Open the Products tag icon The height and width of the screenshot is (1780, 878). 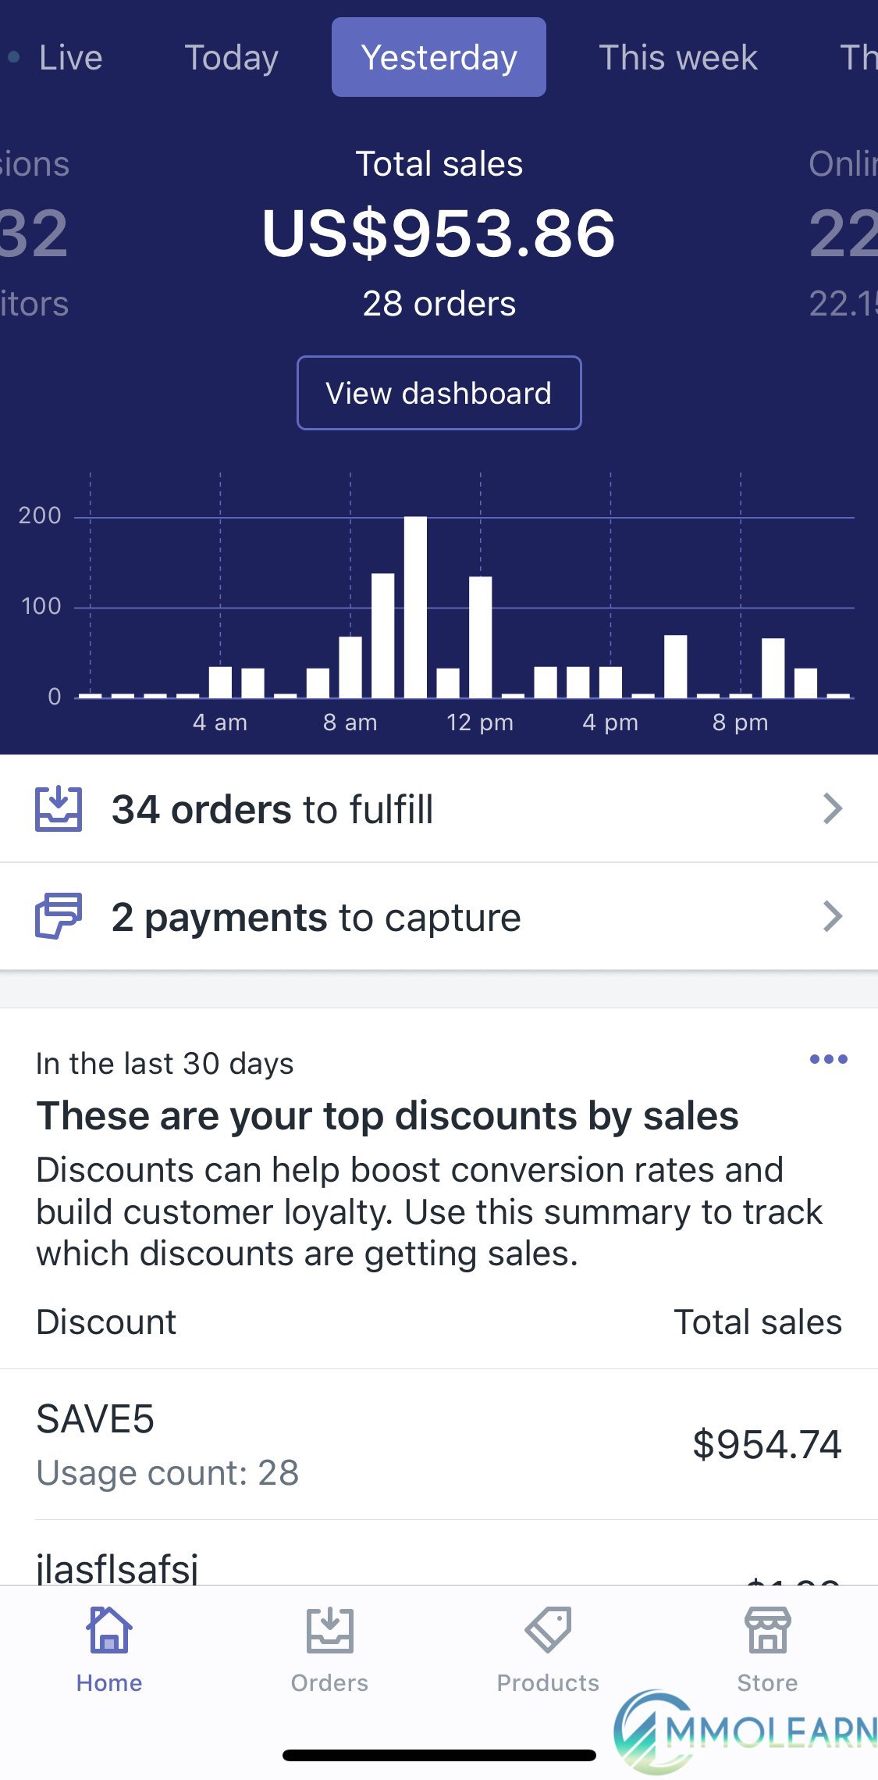click(548, 1629)
